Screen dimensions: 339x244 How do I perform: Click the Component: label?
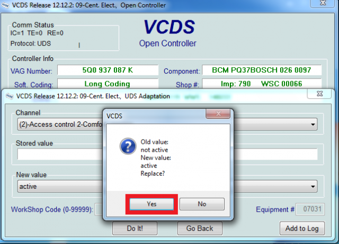tap(182, 71)
